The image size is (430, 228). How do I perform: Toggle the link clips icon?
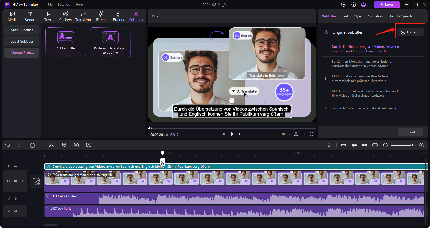(344, 145)
